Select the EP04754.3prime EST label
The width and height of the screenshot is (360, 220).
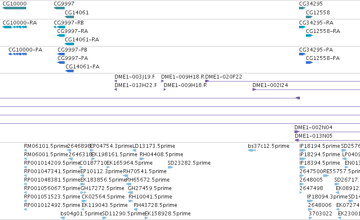click(x=111, y=146)
